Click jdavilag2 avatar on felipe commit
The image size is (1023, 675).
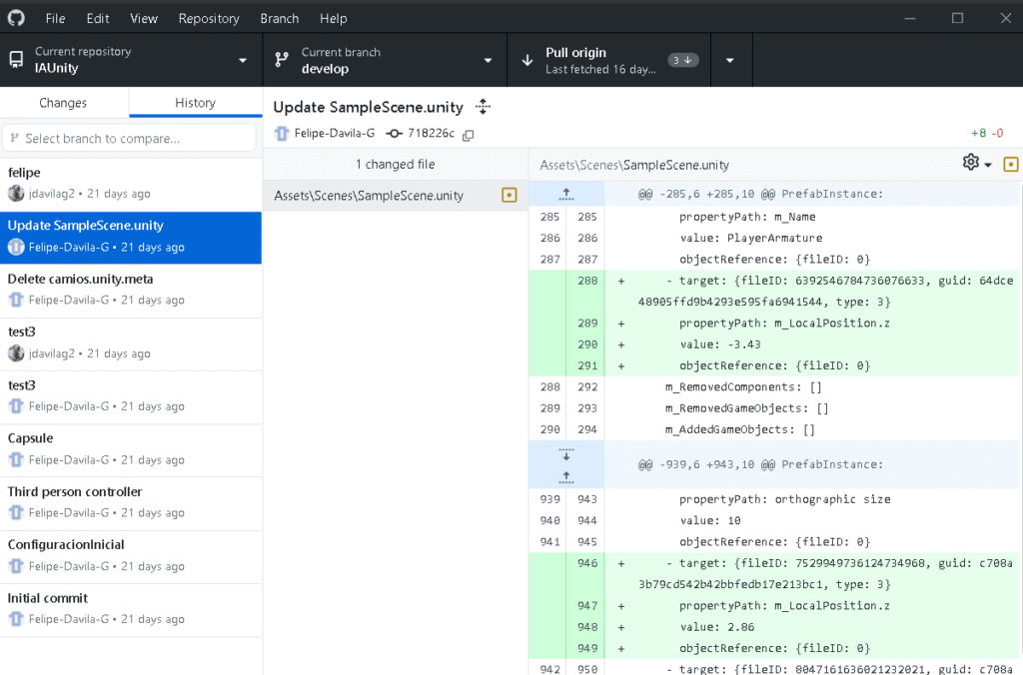pos(16,194)
